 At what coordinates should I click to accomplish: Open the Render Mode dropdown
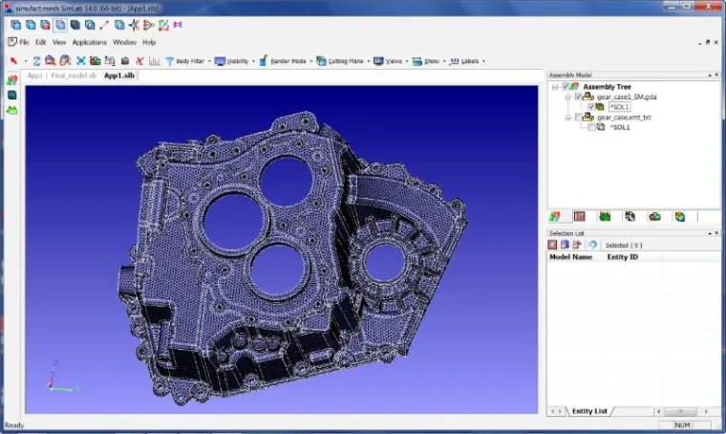(x=288, y=60)
